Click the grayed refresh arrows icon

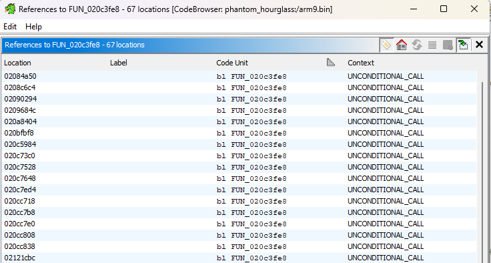pyautogui.click(x=417, y=45)
